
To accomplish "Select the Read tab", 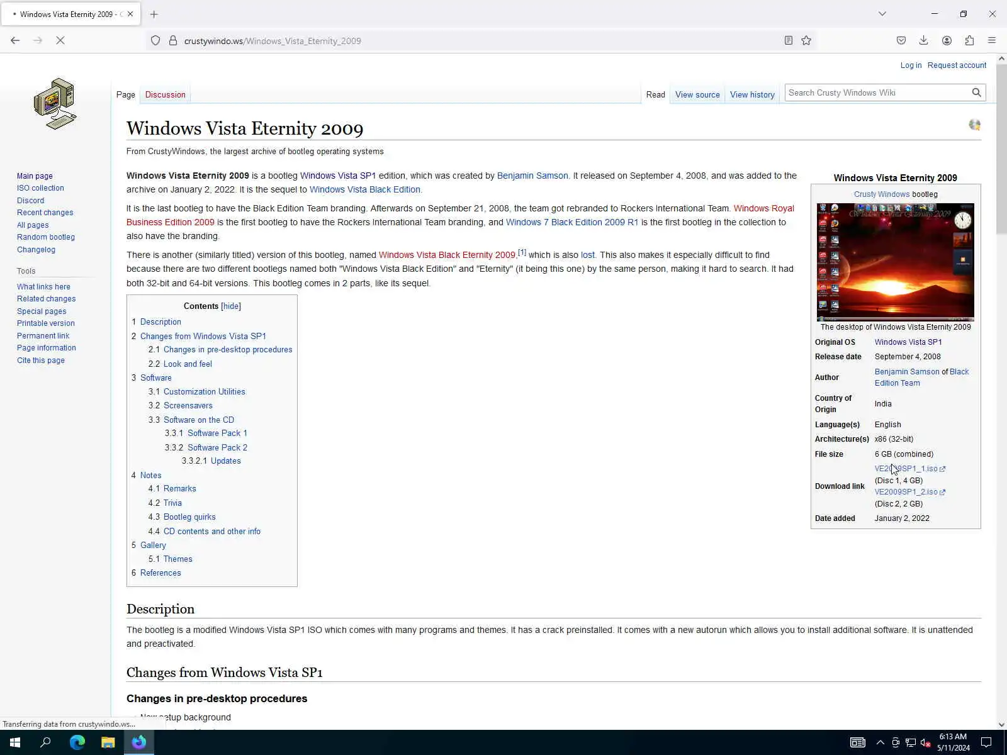I will (x=655, y=94).
